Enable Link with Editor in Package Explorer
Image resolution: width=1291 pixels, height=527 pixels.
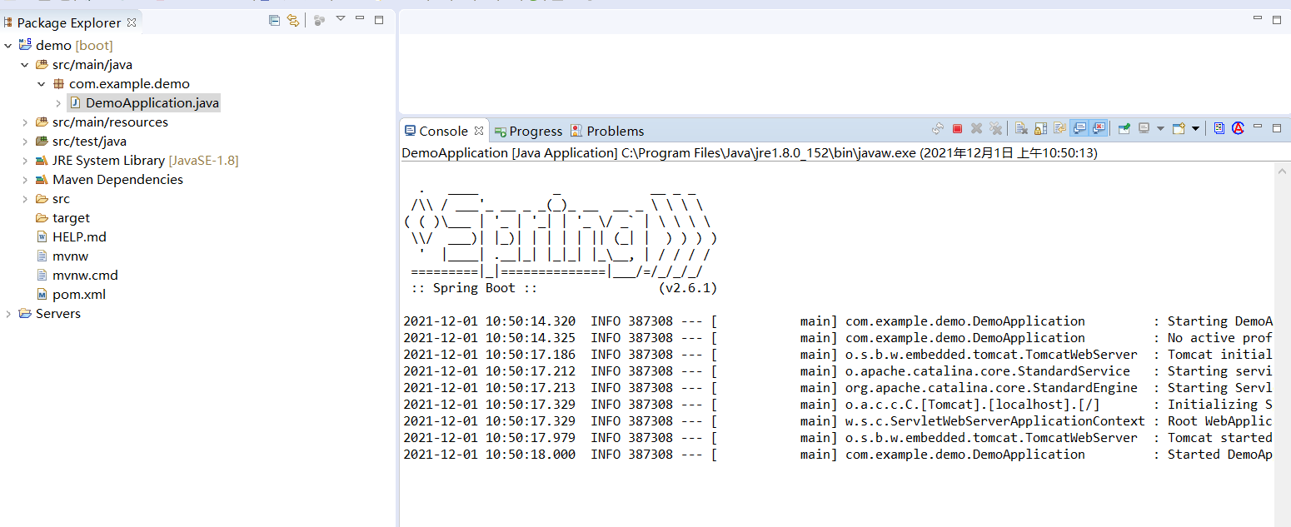pos(293,20)
